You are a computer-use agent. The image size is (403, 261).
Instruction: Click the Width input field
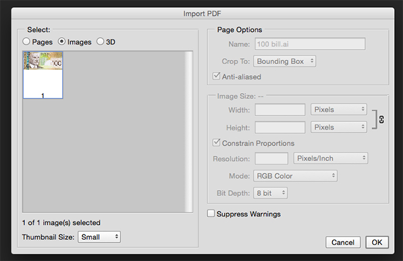(280, 110)
